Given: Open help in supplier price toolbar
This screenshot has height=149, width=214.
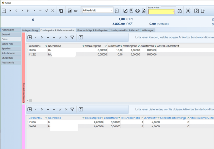Looking at the screenshot, I should pyautogui.click(x=81, y=109).
